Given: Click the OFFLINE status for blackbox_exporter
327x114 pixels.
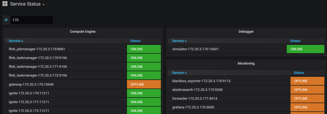Looking at the screenshot, I should point(307,81).
